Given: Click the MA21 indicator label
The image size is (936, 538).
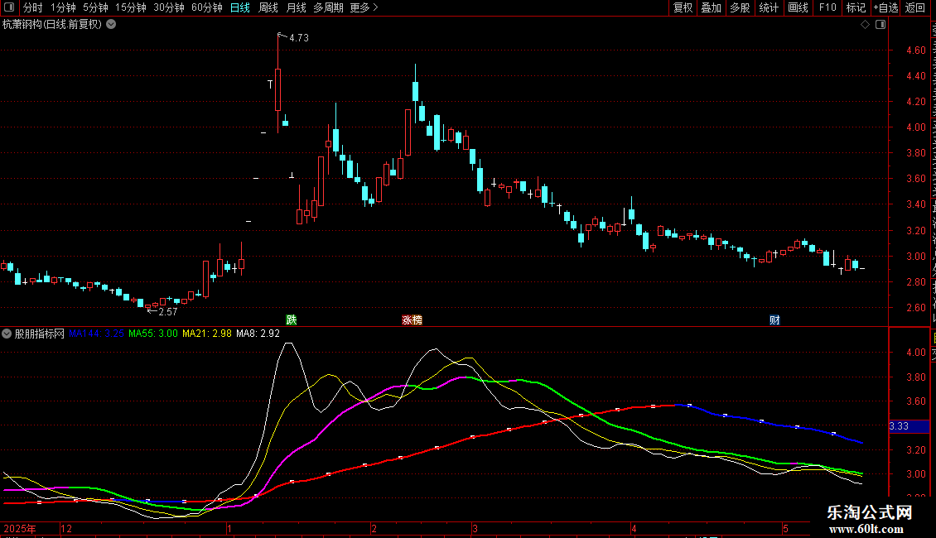Looking at the screenshot, I should tap(206, 334).
